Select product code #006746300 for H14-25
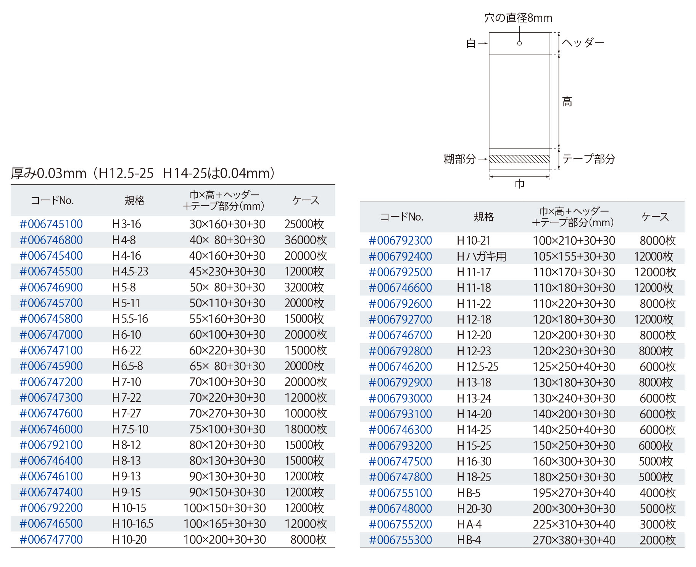The image size is (696, 567). pyautogui.click(x=400, y=430)
